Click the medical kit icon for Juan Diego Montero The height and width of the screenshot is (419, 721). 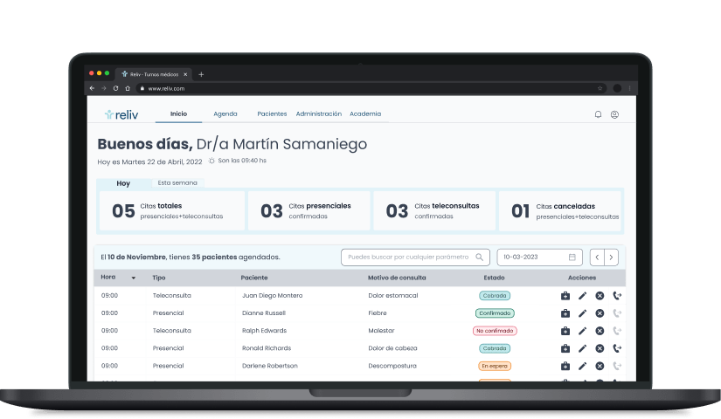(x=565, y=296)
